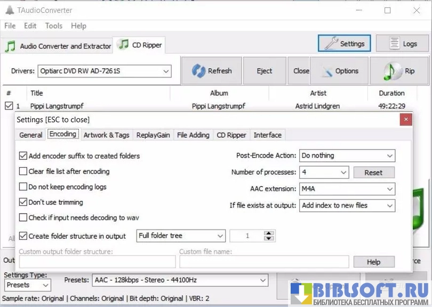432x307 pixels.
Task: Switch to the Artwork & Tags tab
Action: [x=106, y=135]
